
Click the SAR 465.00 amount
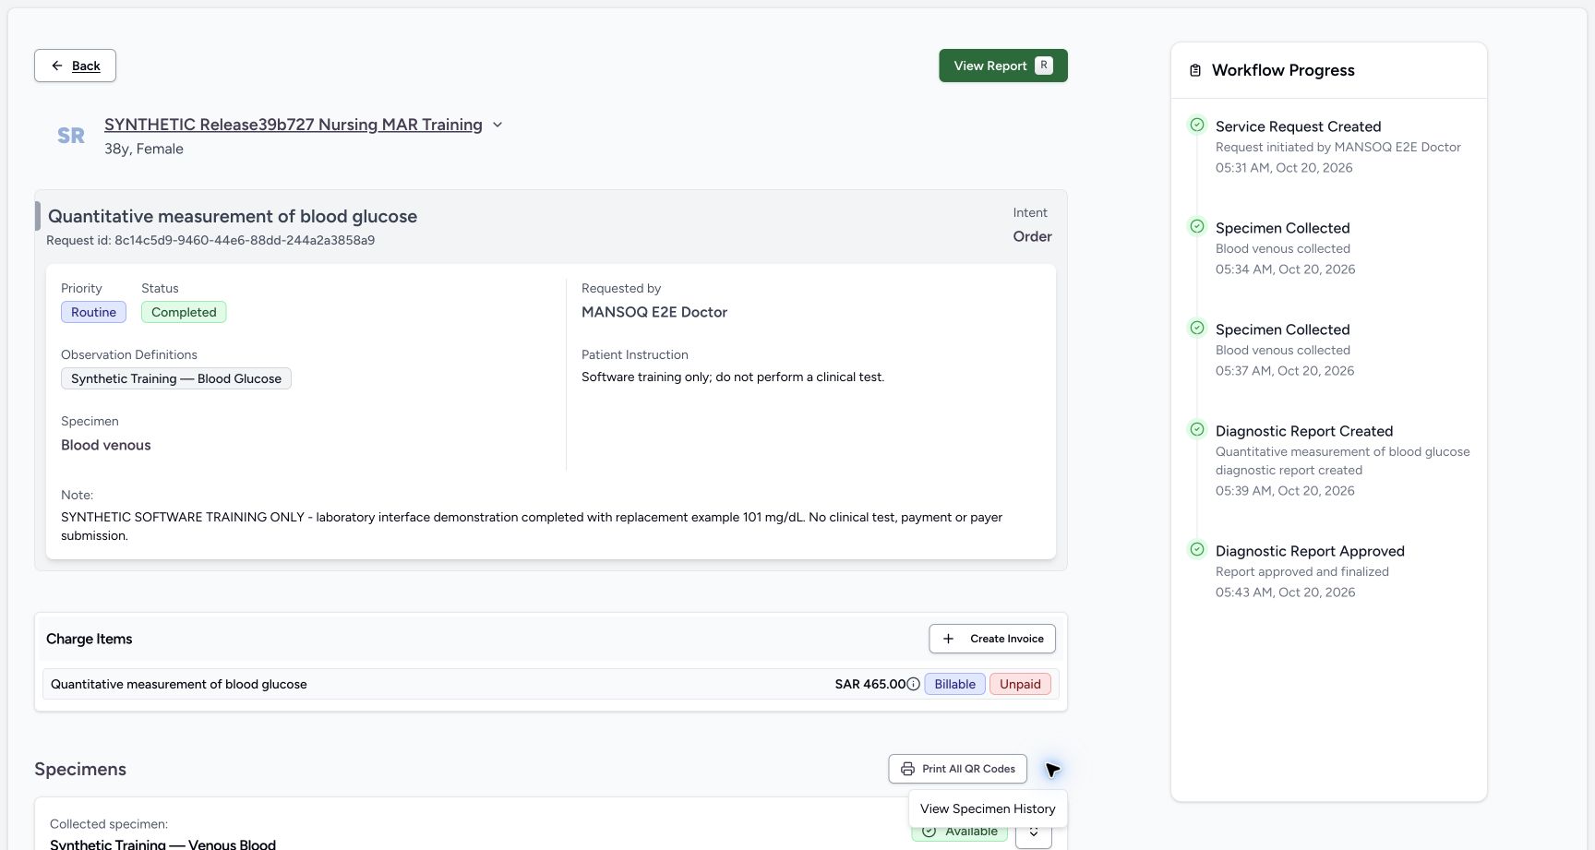click(869, 684)
